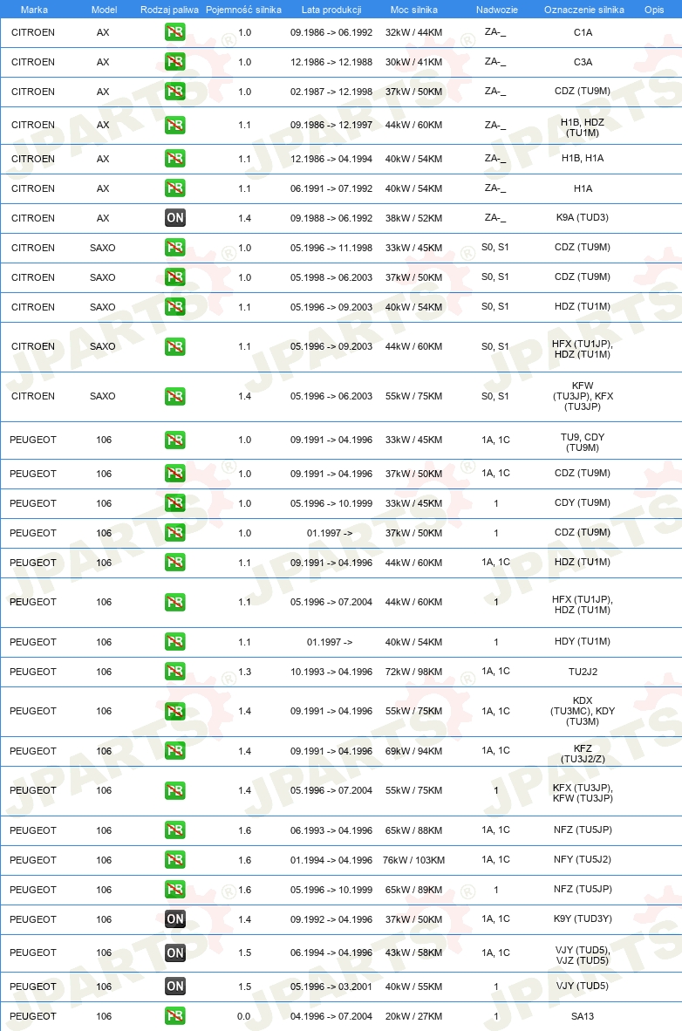This screenshot has height=1031, width=682.
Task: Click engine code KFZ (TU3J2/Z)
Action: tap(583, 754)
